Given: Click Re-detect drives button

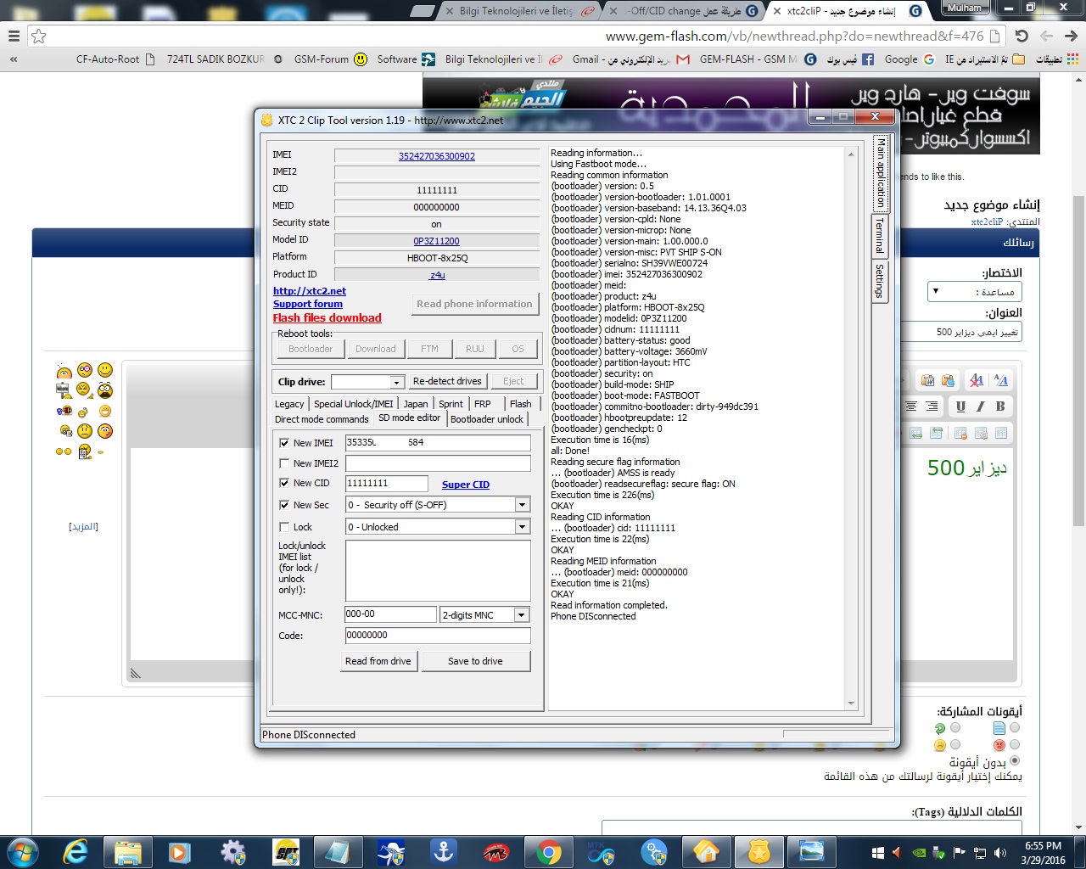Looking at the screenshot, I should (x=447, y=381).
